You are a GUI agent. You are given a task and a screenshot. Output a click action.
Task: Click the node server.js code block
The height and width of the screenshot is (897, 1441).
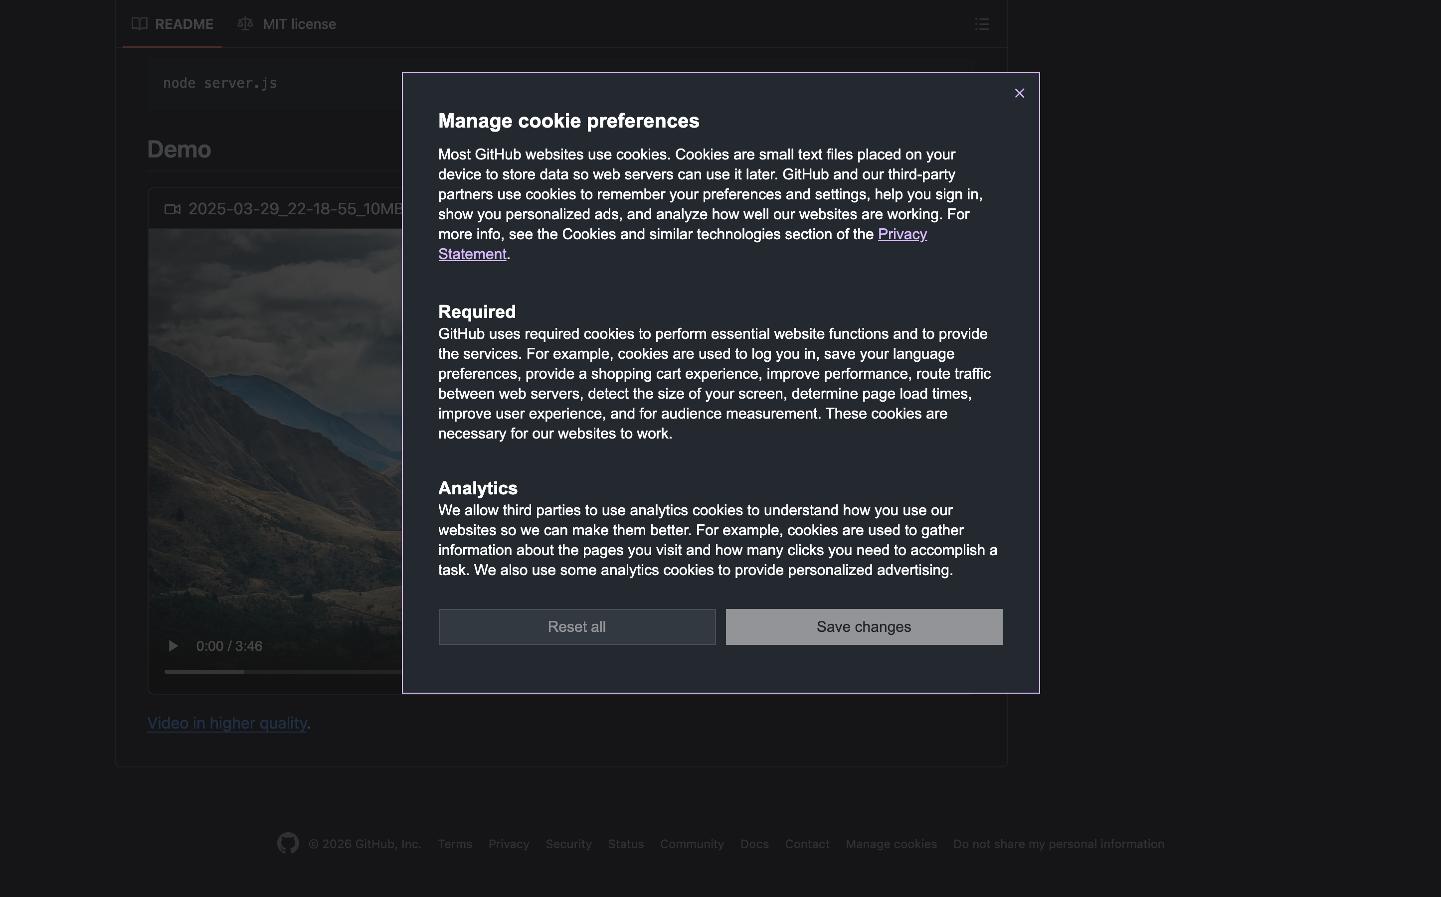pyautogui.click(x=220, y=83)
